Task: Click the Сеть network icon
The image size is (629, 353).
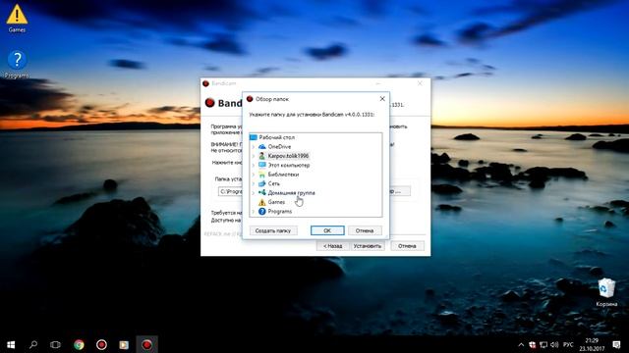Action: click(x=262, y=183)
